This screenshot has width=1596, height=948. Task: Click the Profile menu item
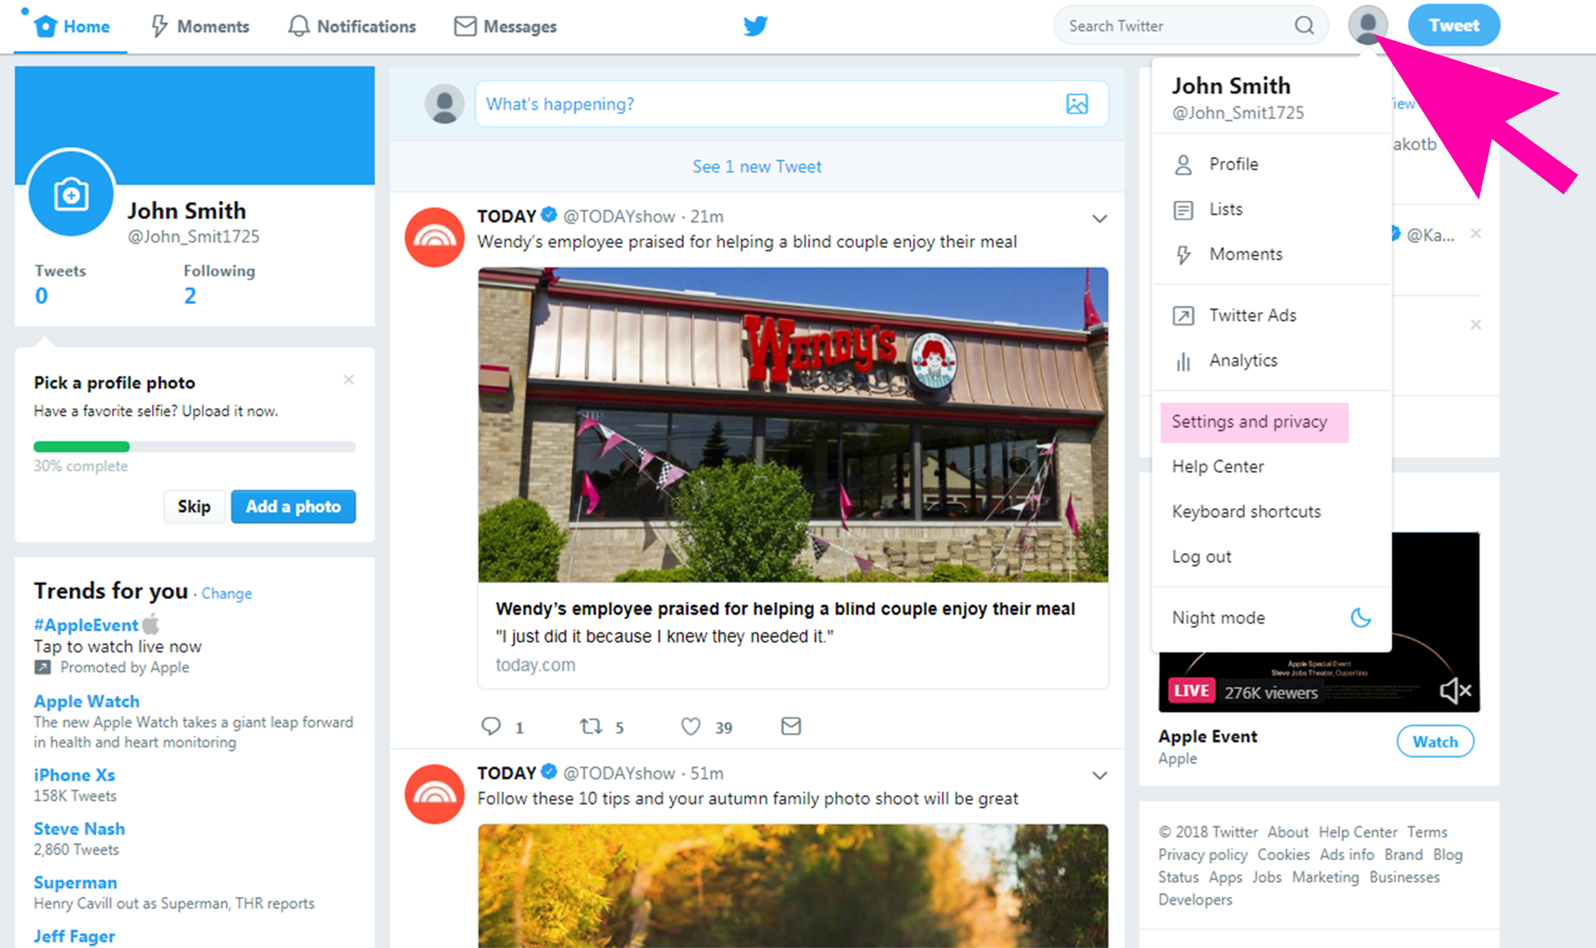pos(1233,163)
